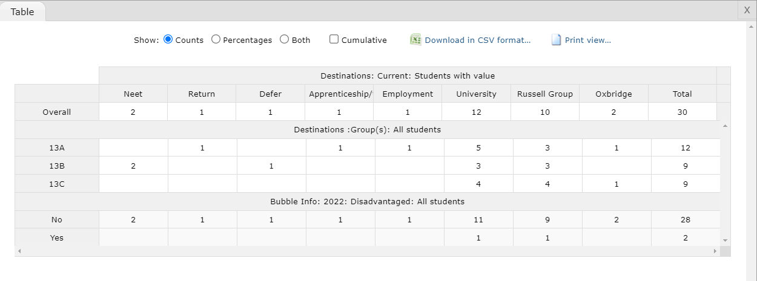Click 'Bubble Info: 2022: Disadvantaged' section header
The image size is (757, 281).
pos(368,201)
